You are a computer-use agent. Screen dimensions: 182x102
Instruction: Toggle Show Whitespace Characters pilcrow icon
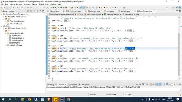(93, 8)
